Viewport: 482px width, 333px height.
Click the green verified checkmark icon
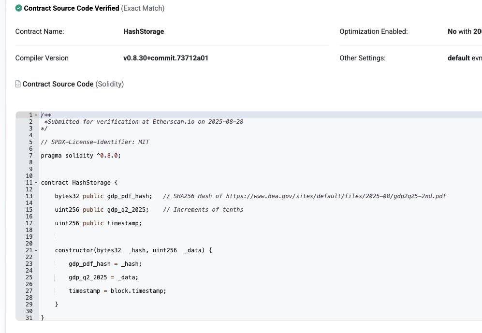point(18,8)
